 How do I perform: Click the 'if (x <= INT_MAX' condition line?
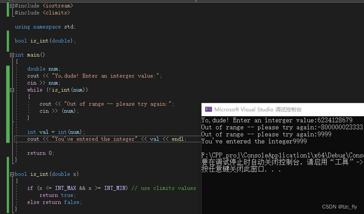pyautogui.click(x=78, y=188)
